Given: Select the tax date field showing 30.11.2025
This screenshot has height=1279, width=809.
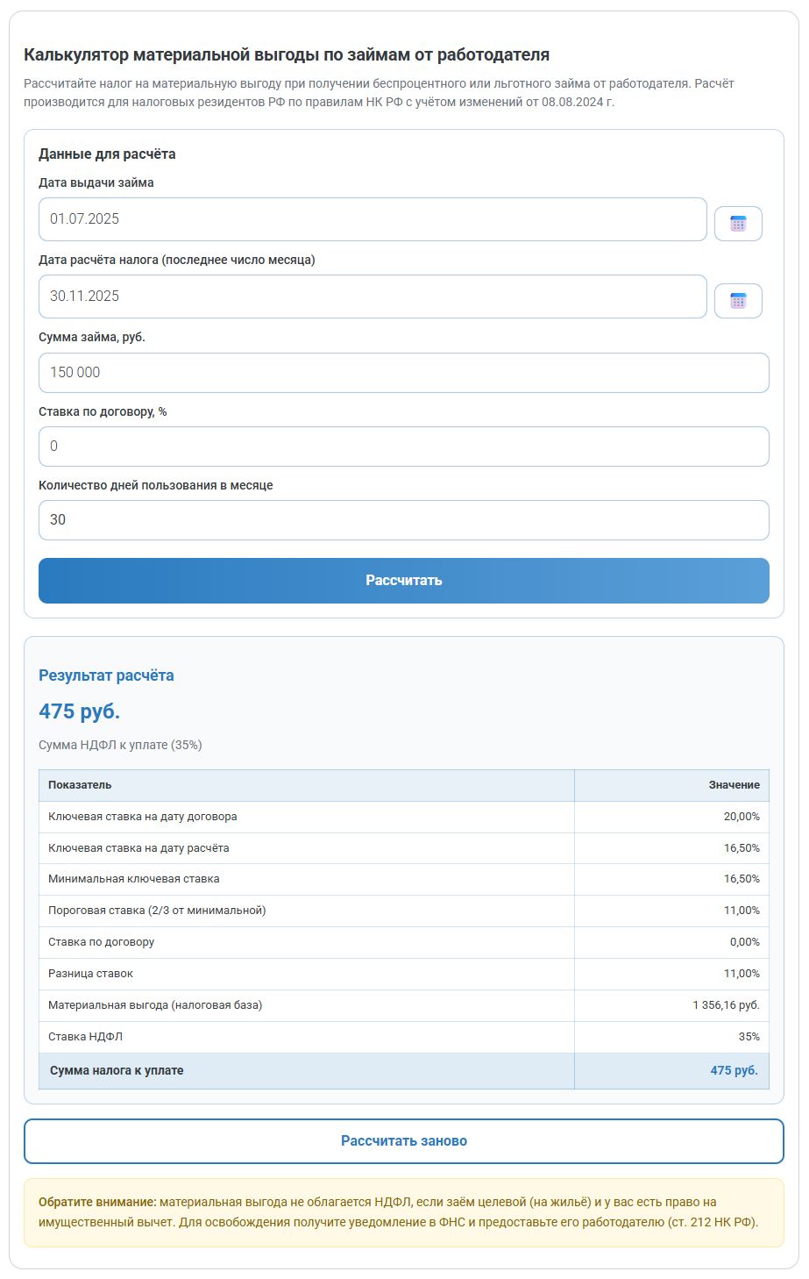Looking at the screenshot, I should (373, 297).
